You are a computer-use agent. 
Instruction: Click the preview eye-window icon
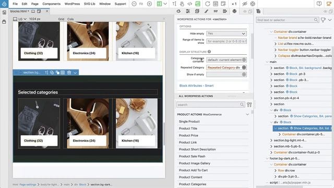(x=216, y=4)
